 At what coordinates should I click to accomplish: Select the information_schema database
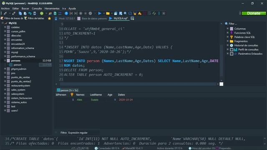(x=23, y=48)
